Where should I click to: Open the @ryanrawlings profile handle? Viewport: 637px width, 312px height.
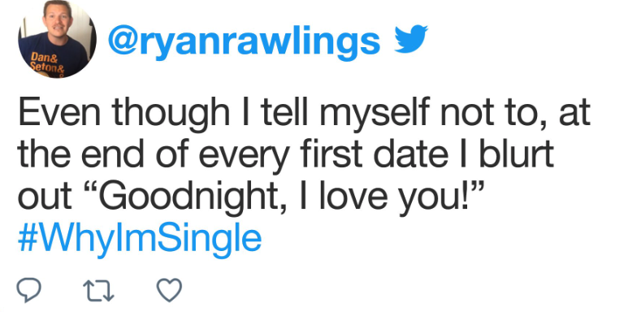tap(244, 42)
